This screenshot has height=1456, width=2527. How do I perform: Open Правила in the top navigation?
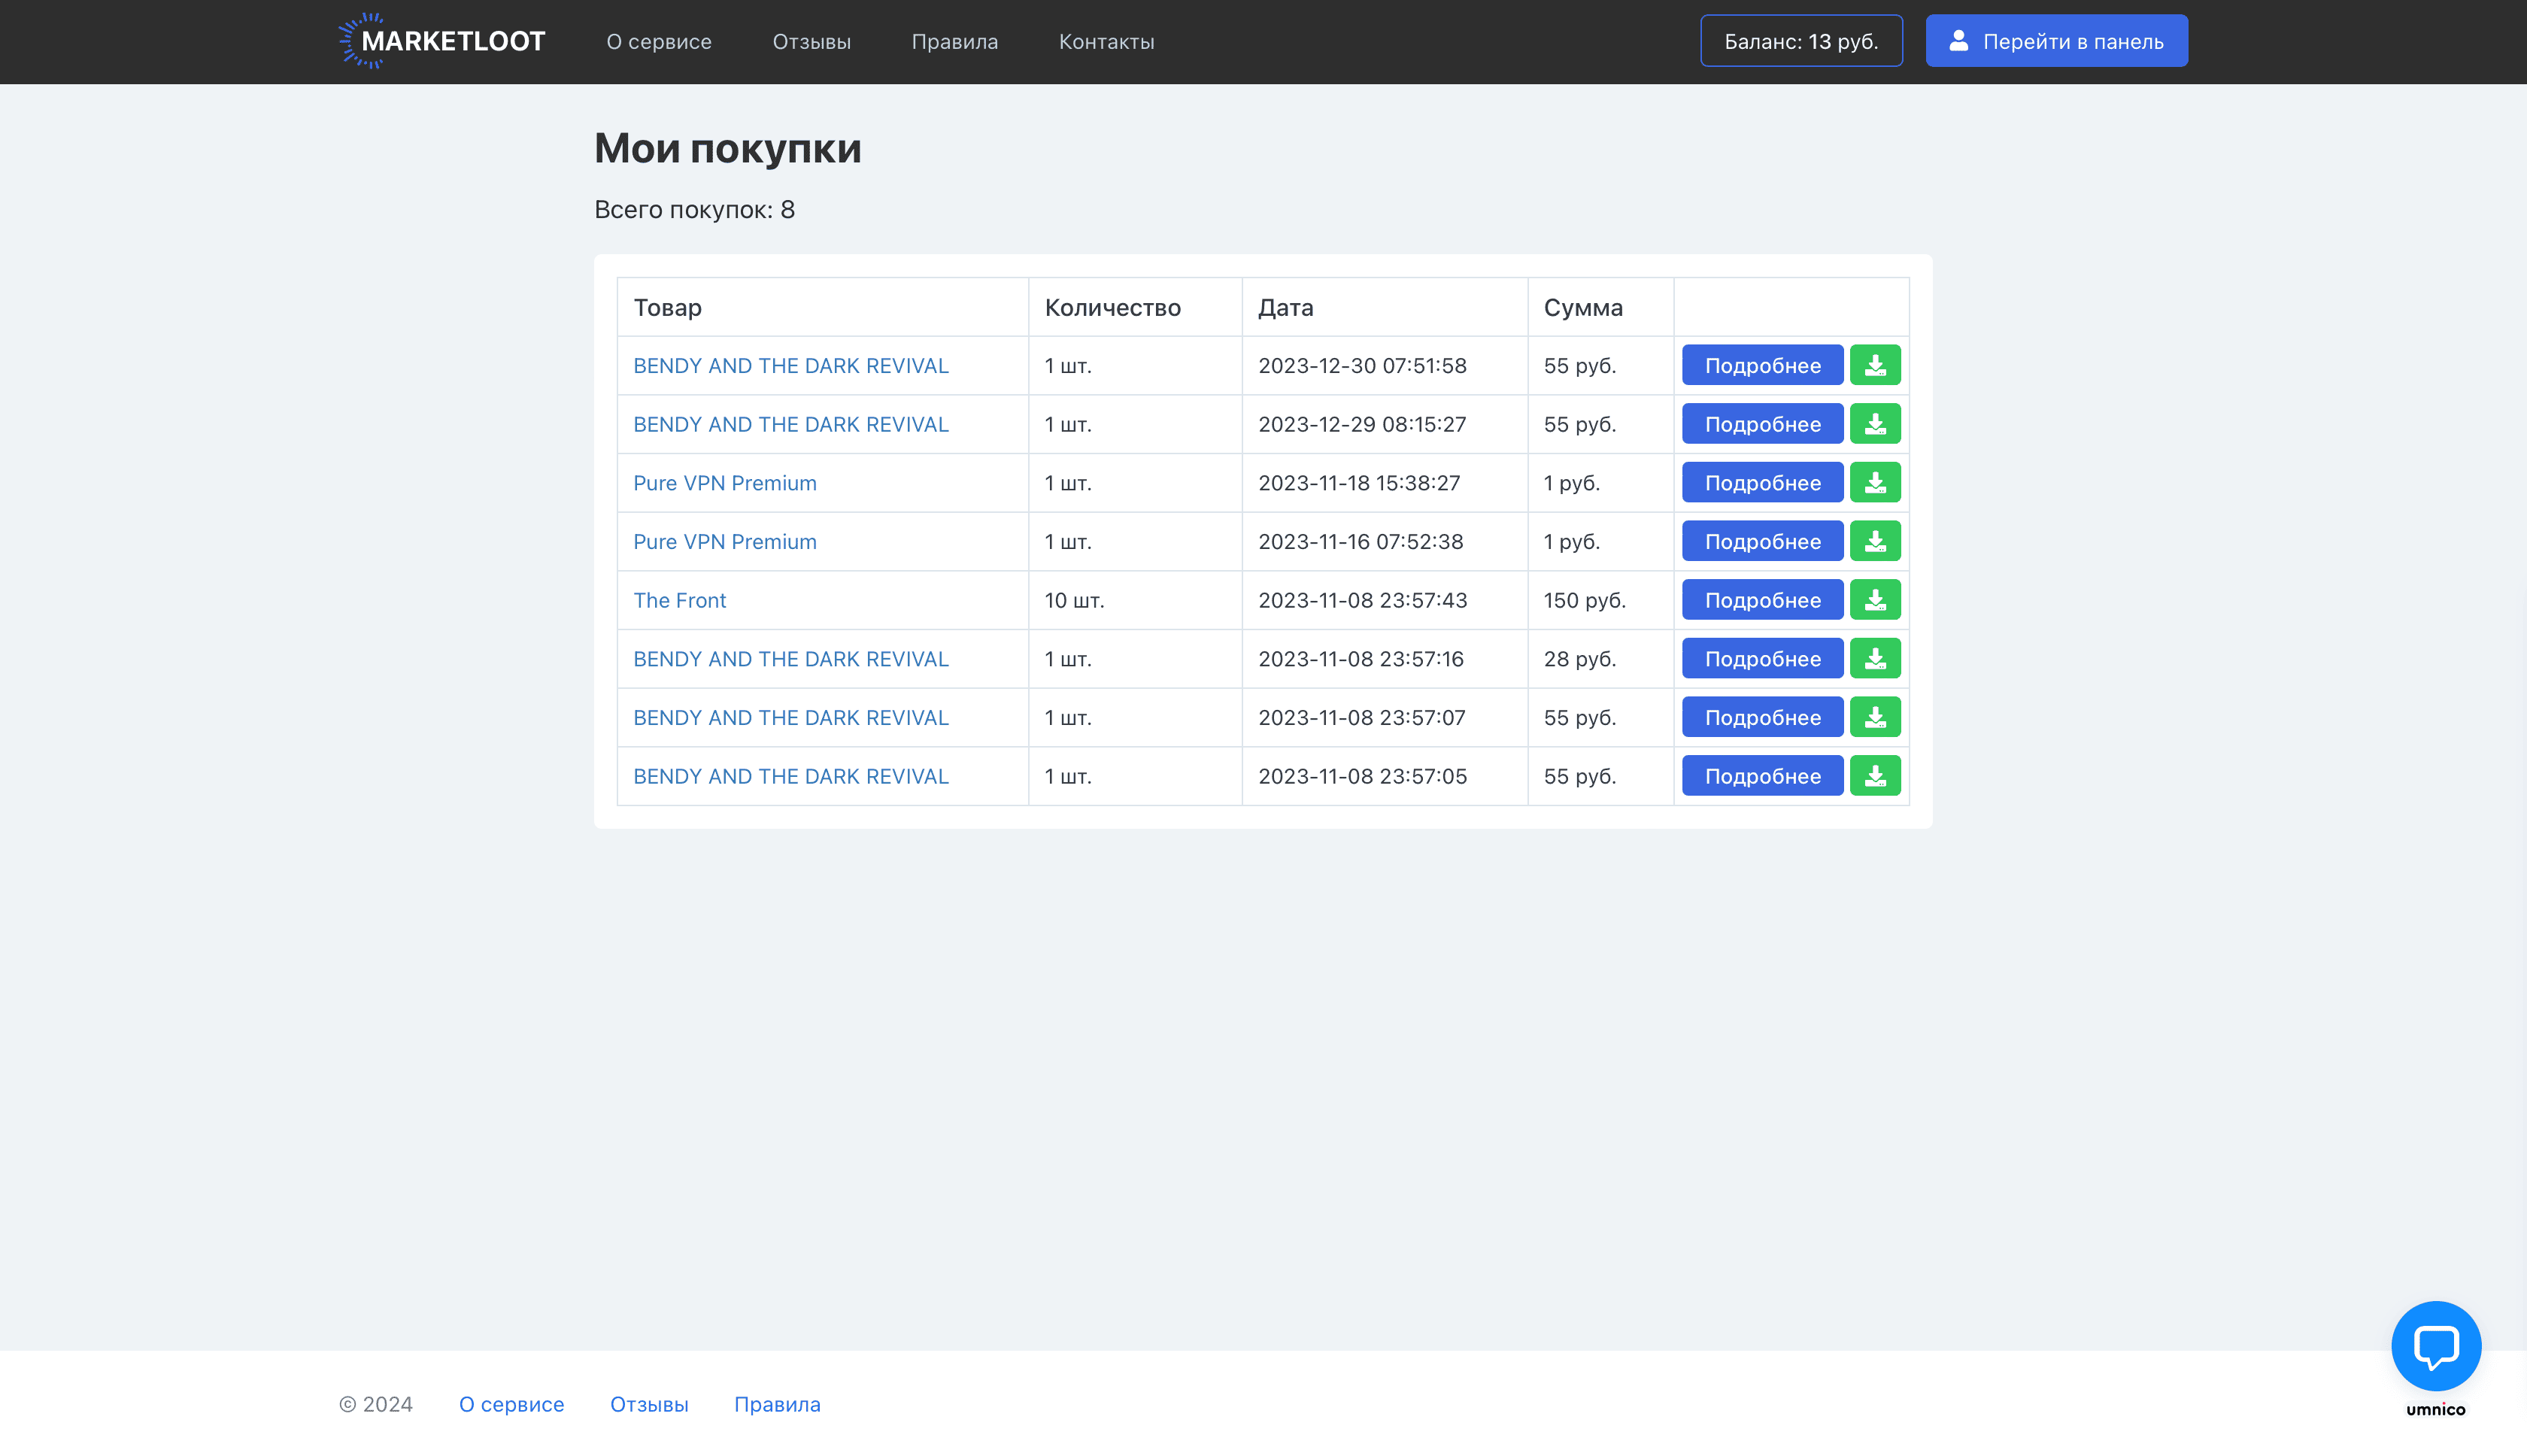[x=954, y=42]
